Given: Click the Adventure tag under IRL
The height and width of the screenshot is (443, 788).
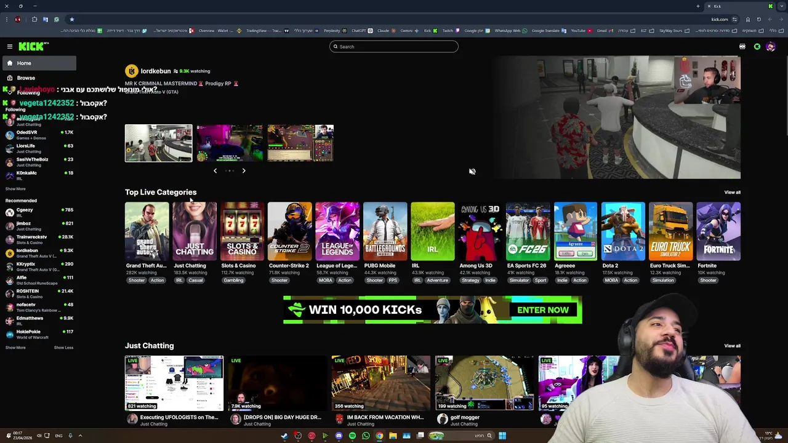Looking at the screenshot, I should tap(438, 281).
